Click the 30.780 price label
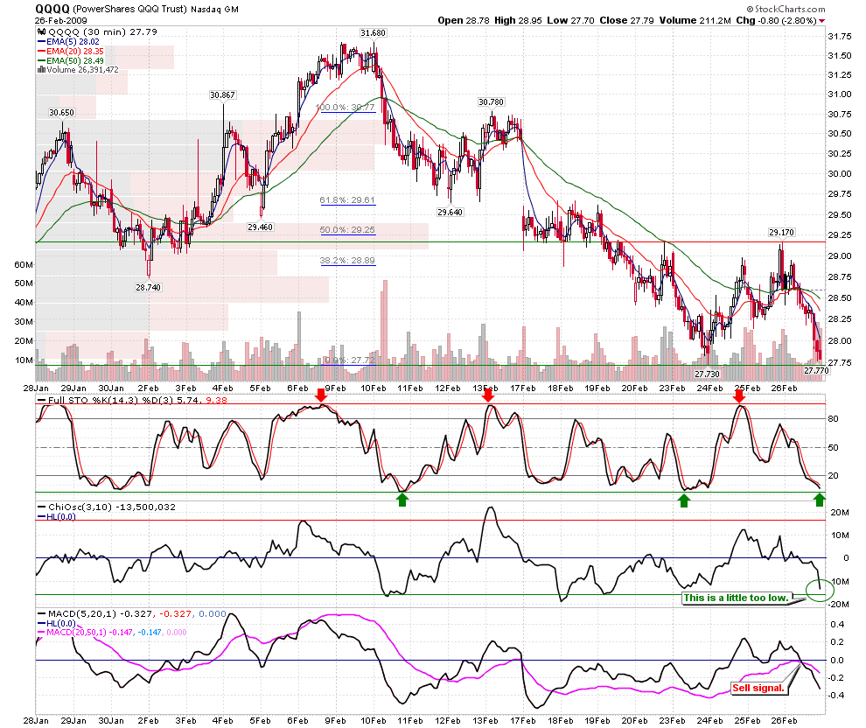Viewport: 866px width, 728px height. point(491,102)
